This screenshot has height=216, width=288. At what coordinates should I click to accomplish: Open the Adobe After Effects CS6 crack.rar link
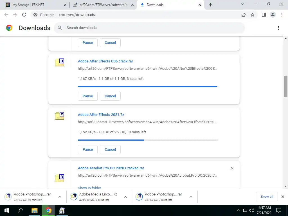[105, 61]
